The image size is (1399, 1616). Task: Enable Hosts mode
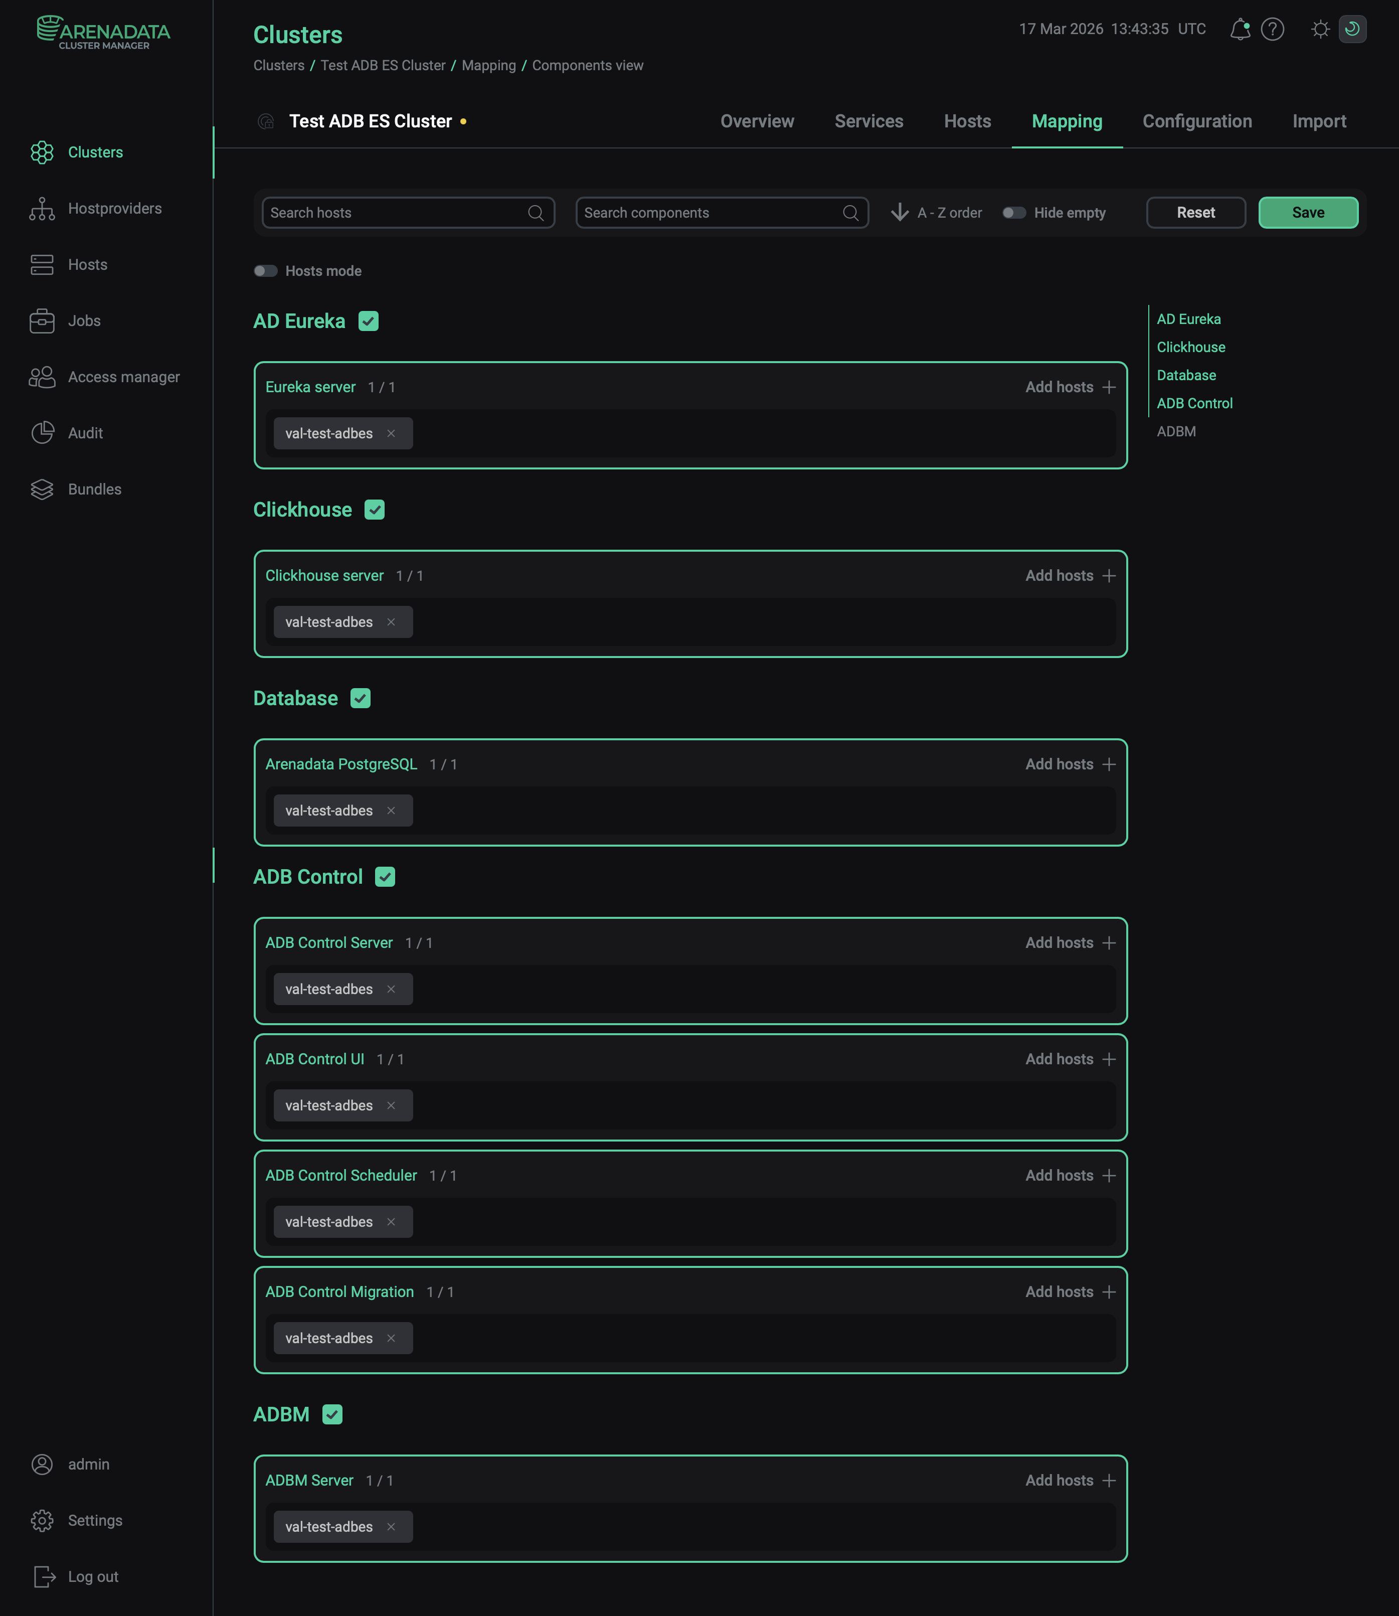(x=265, y=270)
